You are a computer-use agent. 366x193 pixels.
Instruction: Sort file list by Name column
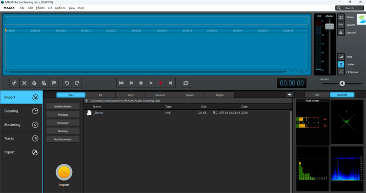[x=97, y=107]
